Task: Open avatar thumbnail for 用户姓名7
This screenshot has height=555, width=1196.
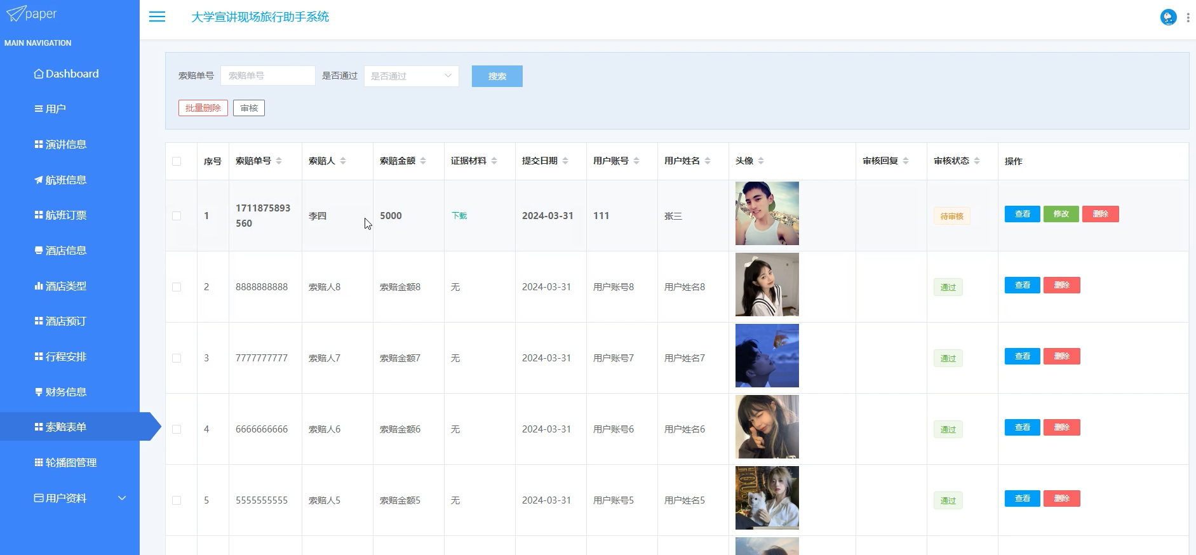Action: pyautogui.click(x=767, y=356)
